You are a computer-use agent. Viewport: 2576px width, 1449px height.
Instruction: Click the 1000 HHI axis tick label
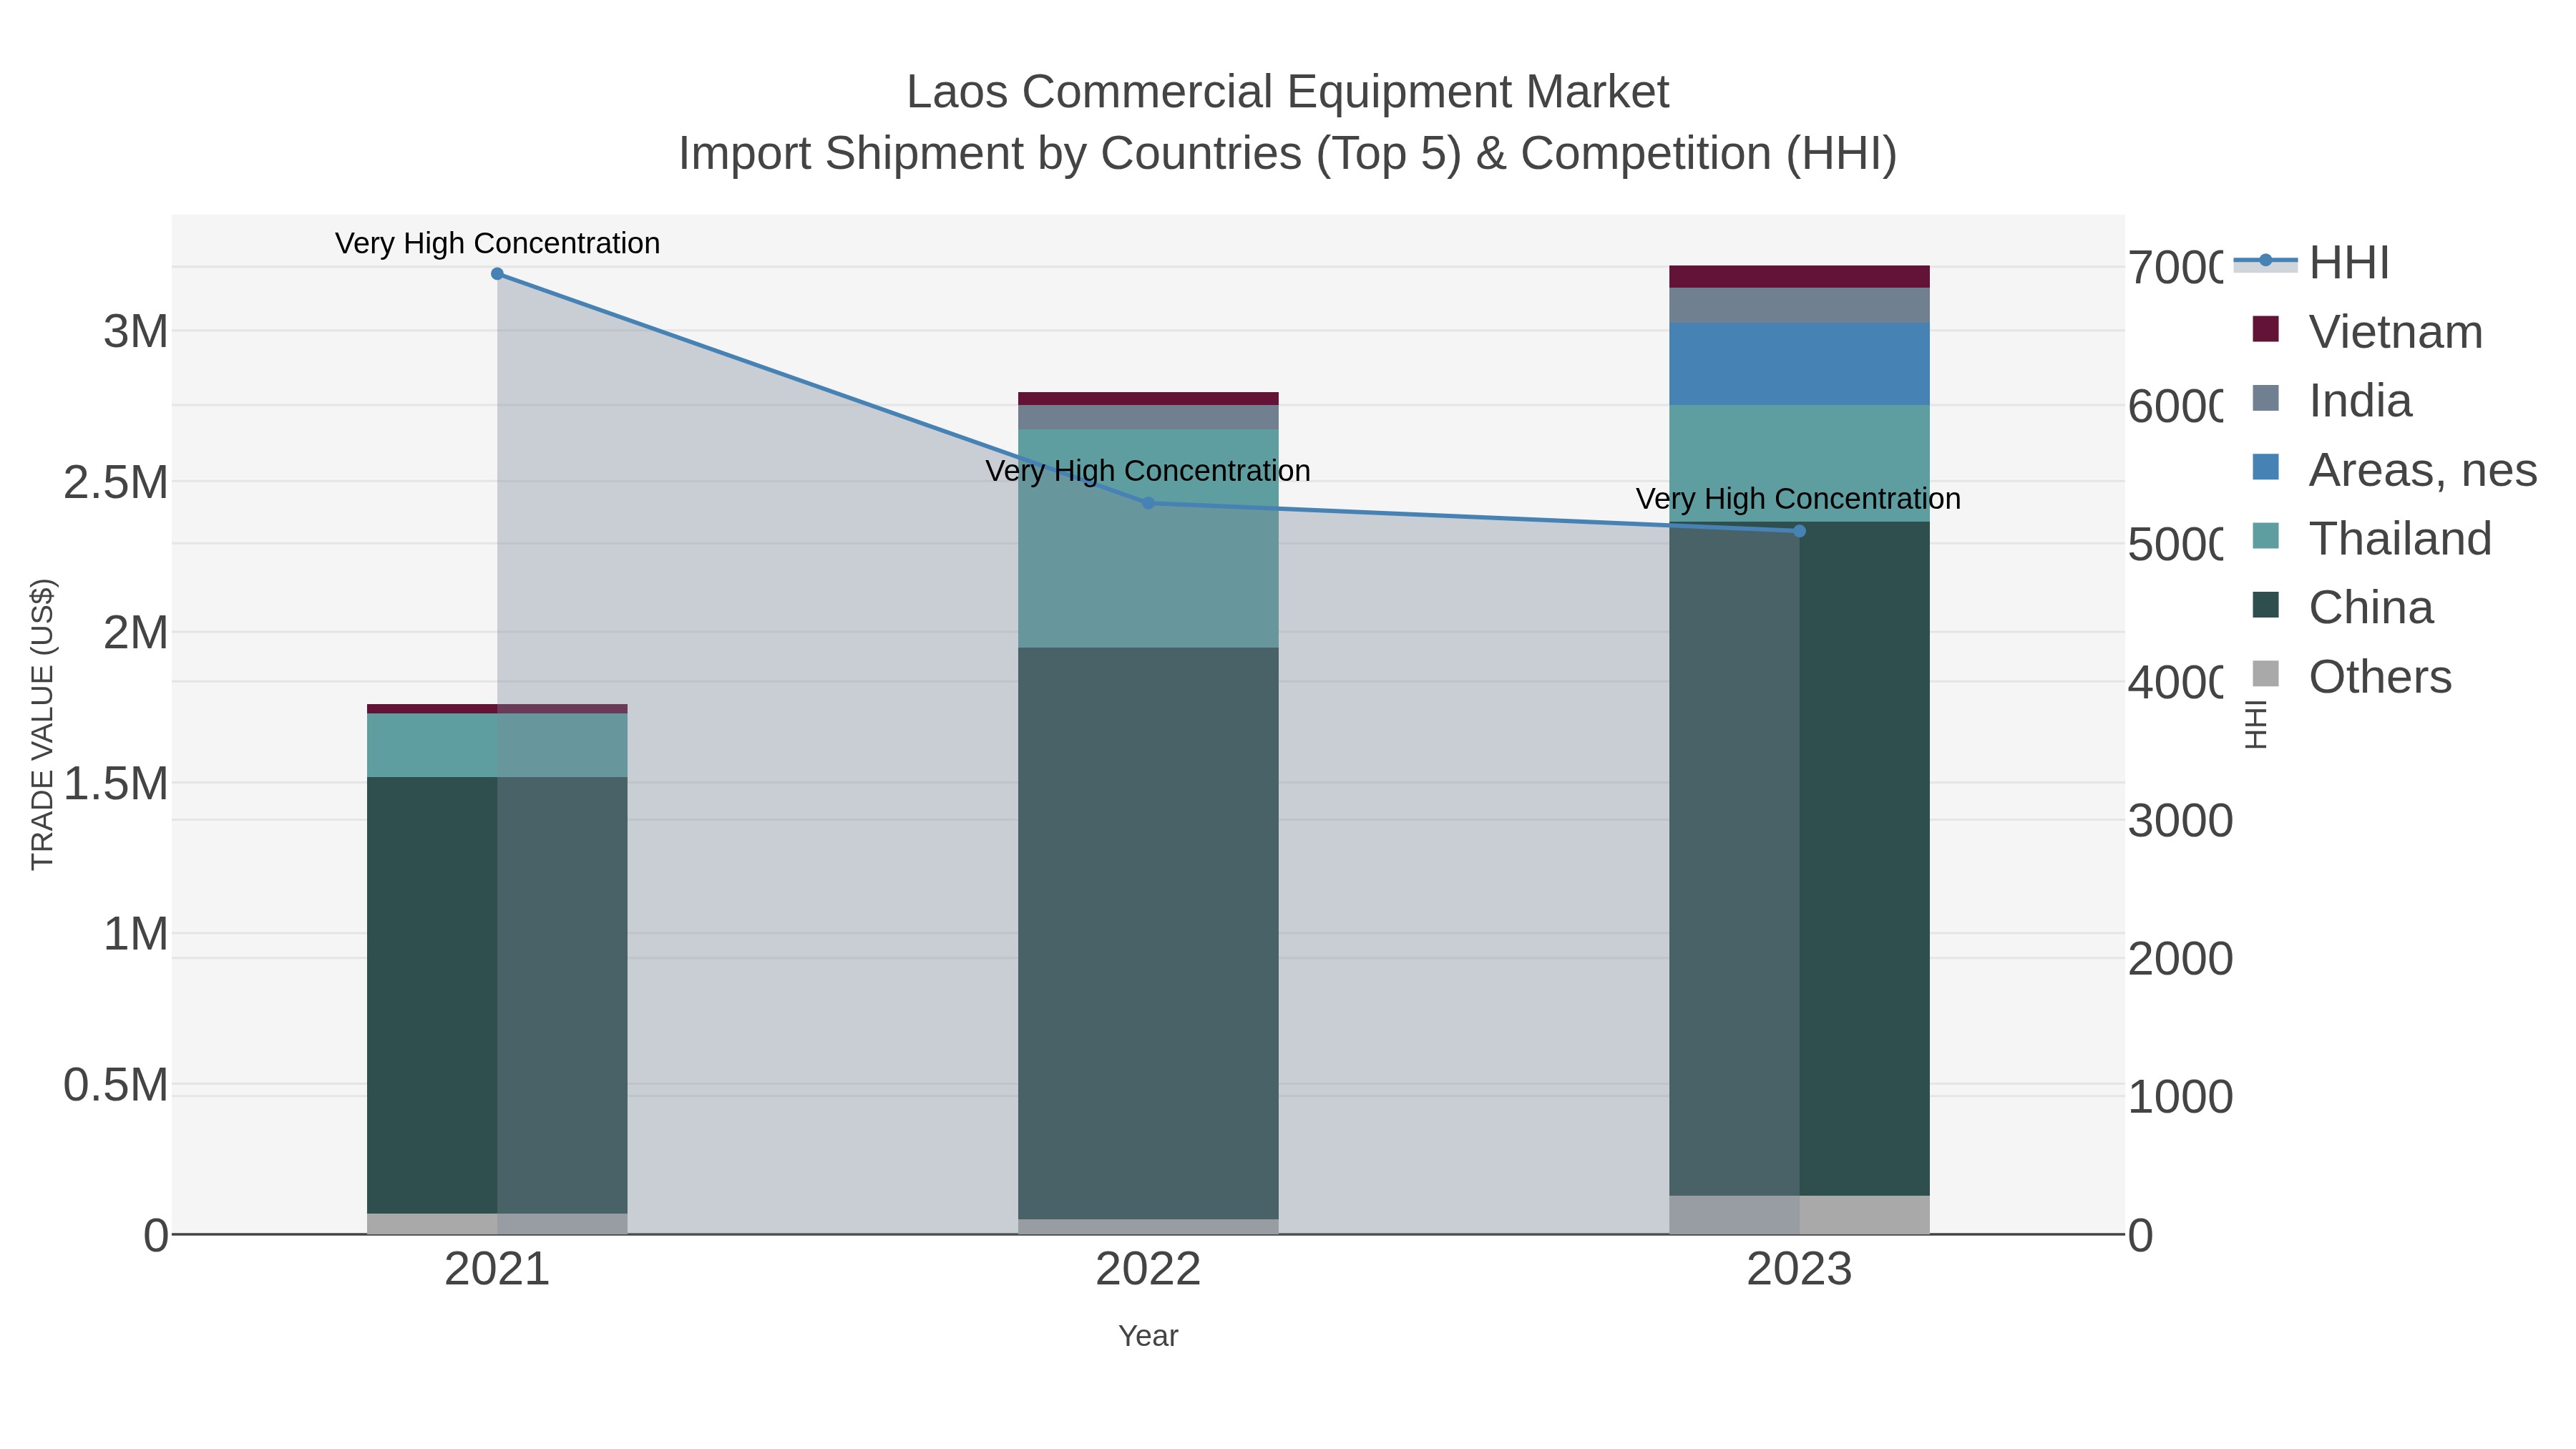pos(2180,1097)
